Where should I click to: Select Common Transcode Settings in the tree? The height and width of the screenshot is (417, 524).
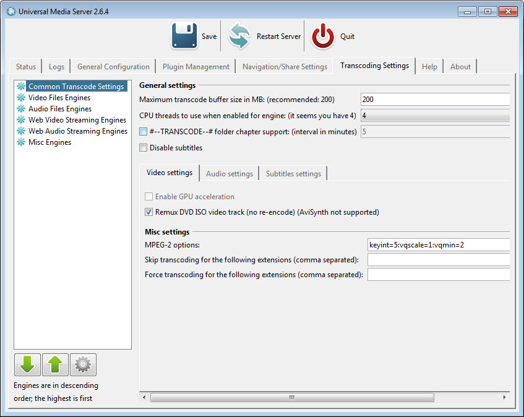[x=76, y=86]
